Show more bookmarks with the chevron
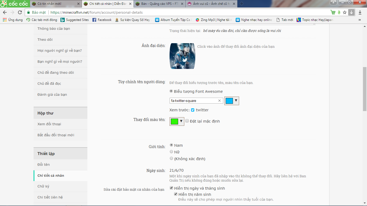Viewport: 367px width, 206px height. click(x=360, y=20)
